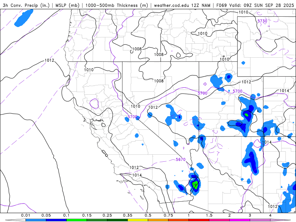Click the "1000-500mb Thickness (m)" title label

point(117,5)
